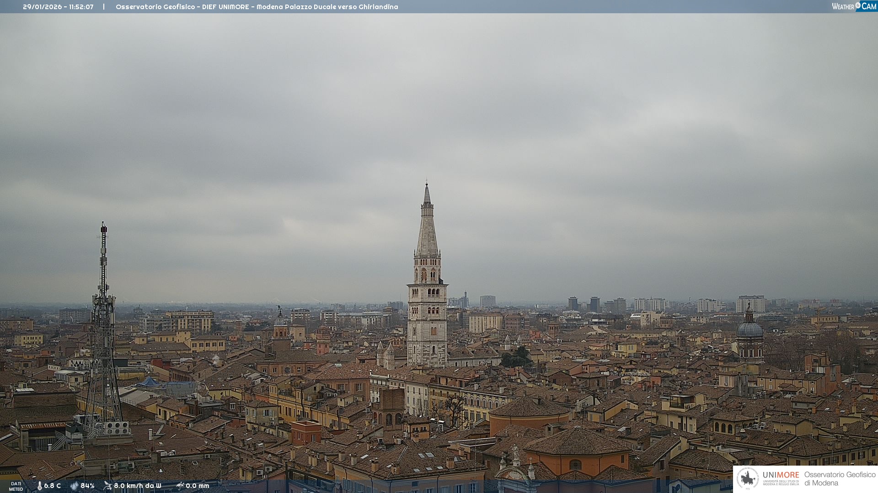878x493 pixels.
Task: Click the 0.0 mm rainfall value
Action: [x=197, y=486]
